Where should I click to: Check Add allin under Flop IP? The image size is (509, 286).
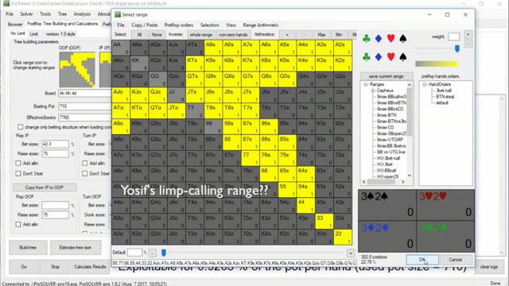pyautogui.click(x=18, y=163)
